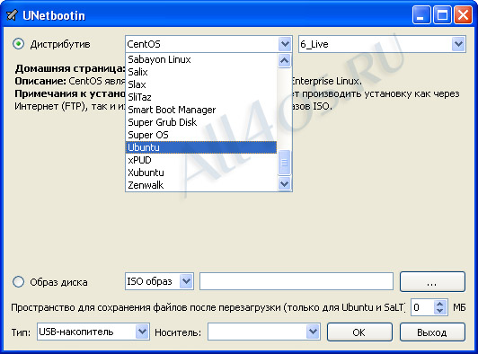The height and width of the screenshot is (354, 478).
Task: Click the UNetbootin title bar icon
Action: click(13, 15)
